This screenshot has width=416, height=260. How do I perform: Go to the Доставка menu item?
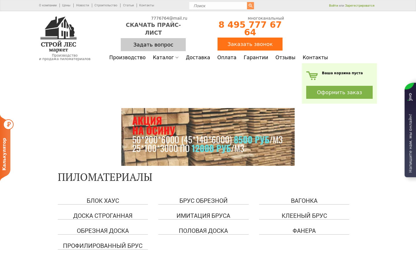coord(198,57)
